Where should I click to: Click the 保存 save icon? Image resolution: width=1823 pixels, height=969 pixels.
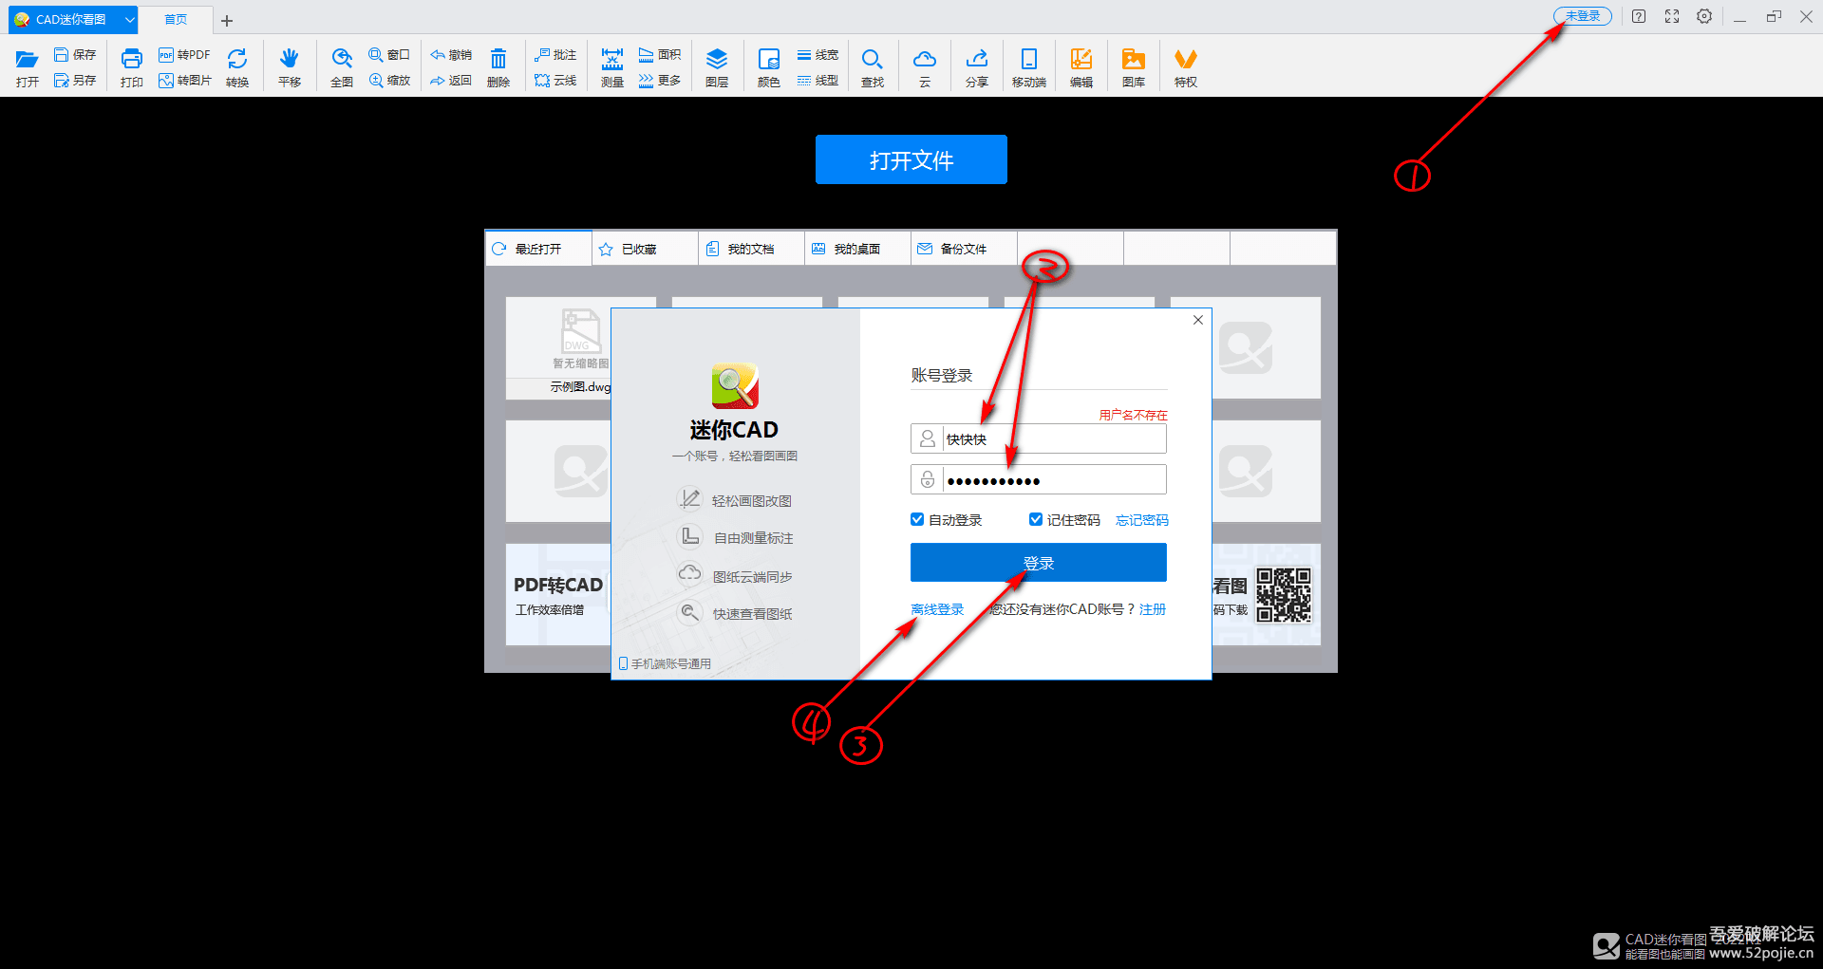click(75, 55)
